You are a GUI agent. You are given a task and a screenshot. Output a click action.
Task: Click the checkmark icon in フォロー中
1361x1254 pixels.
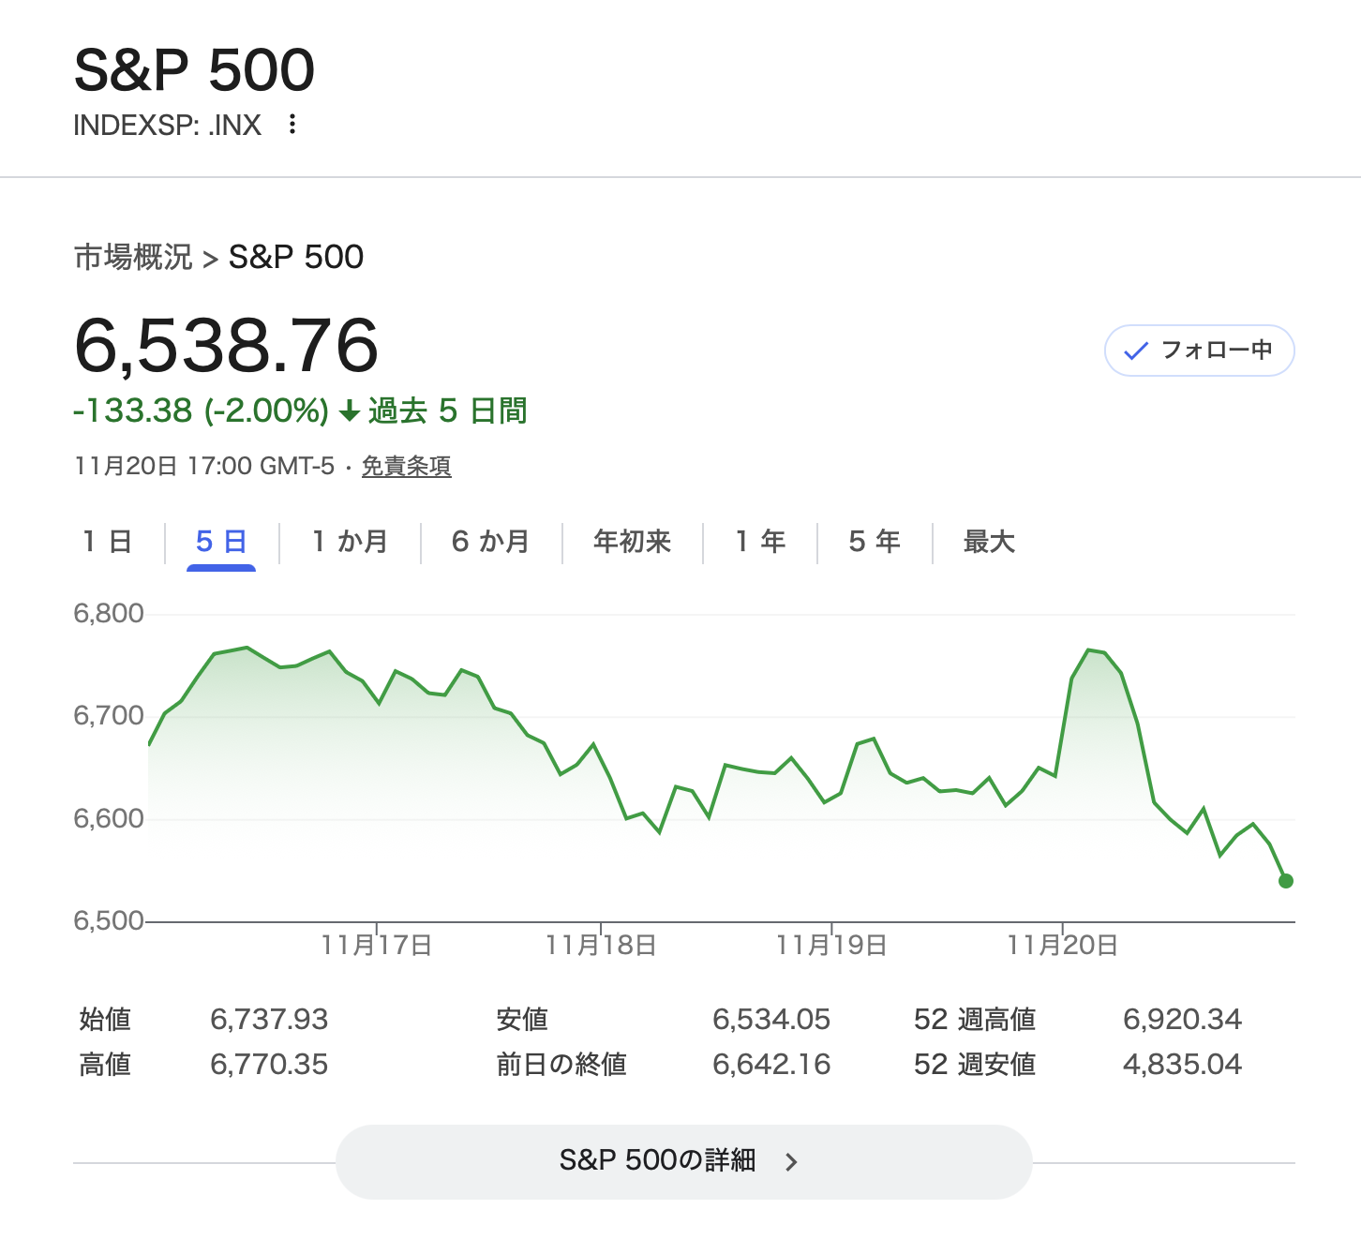[1135, 351]
